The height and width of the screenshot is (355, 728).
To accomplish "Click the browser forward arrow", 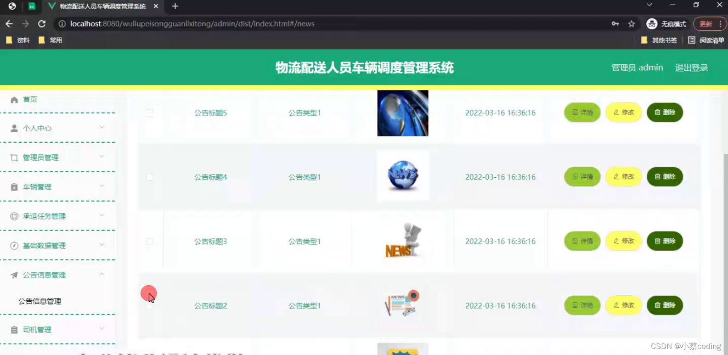I will coord(25,24).
